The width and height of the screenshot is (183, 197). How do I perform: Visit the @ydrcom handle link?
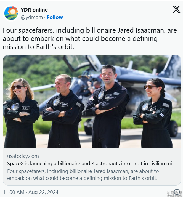pyautogui.click(x=32, y=17)
